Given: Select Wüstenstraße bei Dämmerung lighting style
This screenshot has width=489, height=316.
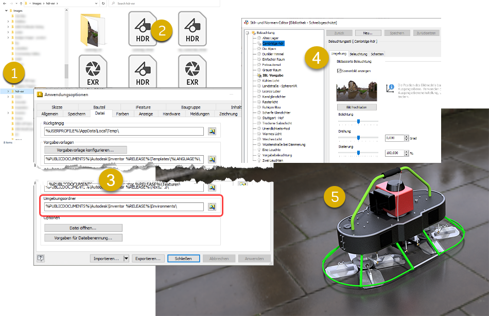Looking at the screenshot, I should (x=284, y=144).
